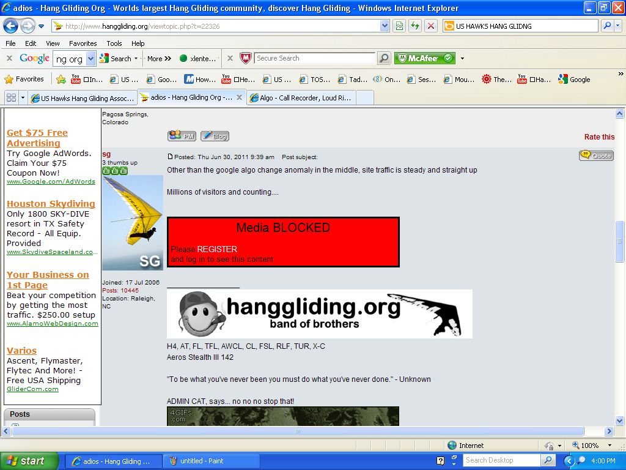626x470 pixels.
Task: Click the horizontal scrollbar right arrow
Action: point(609,431)
